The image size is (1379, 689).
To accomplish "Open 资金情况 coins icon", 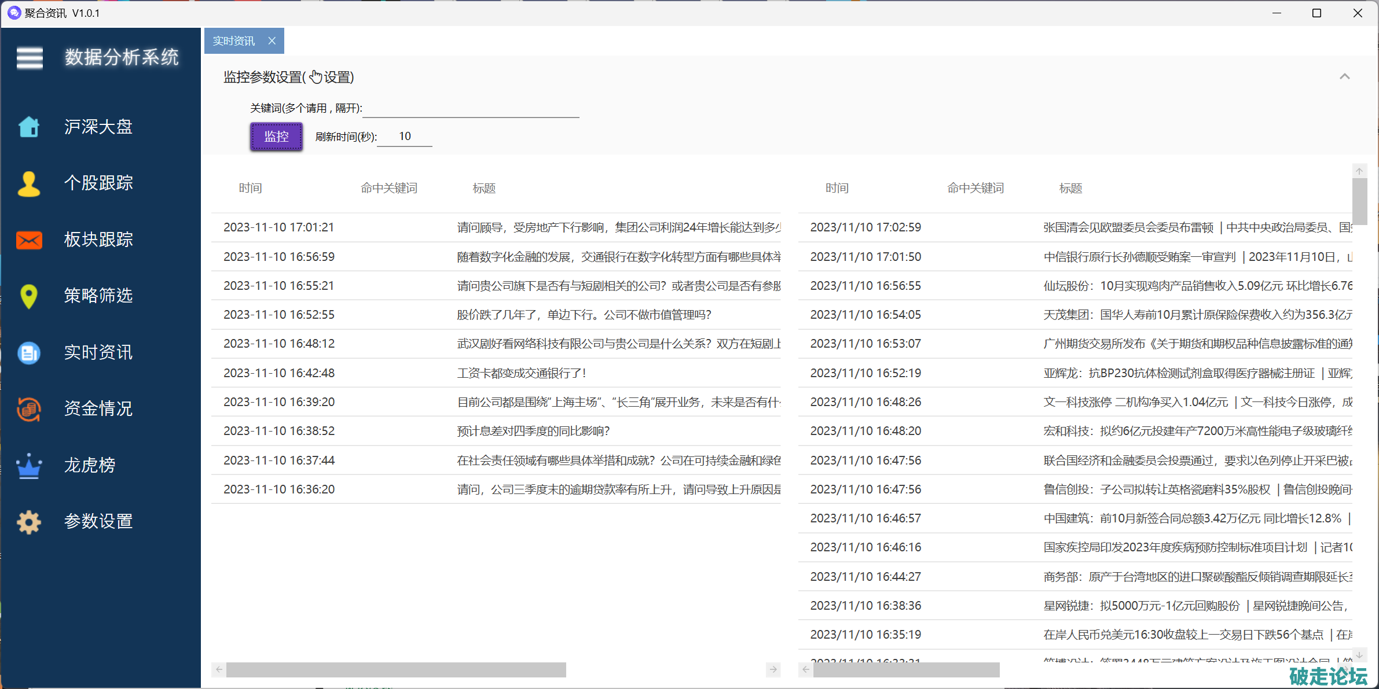I will pyautogui.click(x=29, y=409).
